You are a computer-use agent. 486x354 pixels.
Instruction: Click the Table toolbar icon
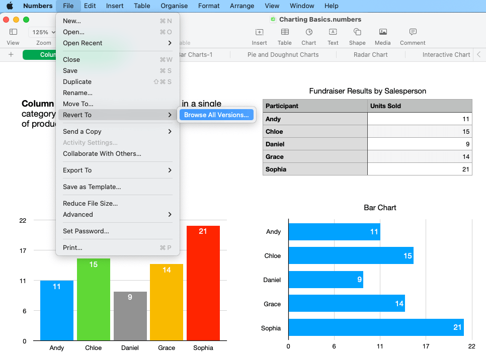[x=284, y=32]
